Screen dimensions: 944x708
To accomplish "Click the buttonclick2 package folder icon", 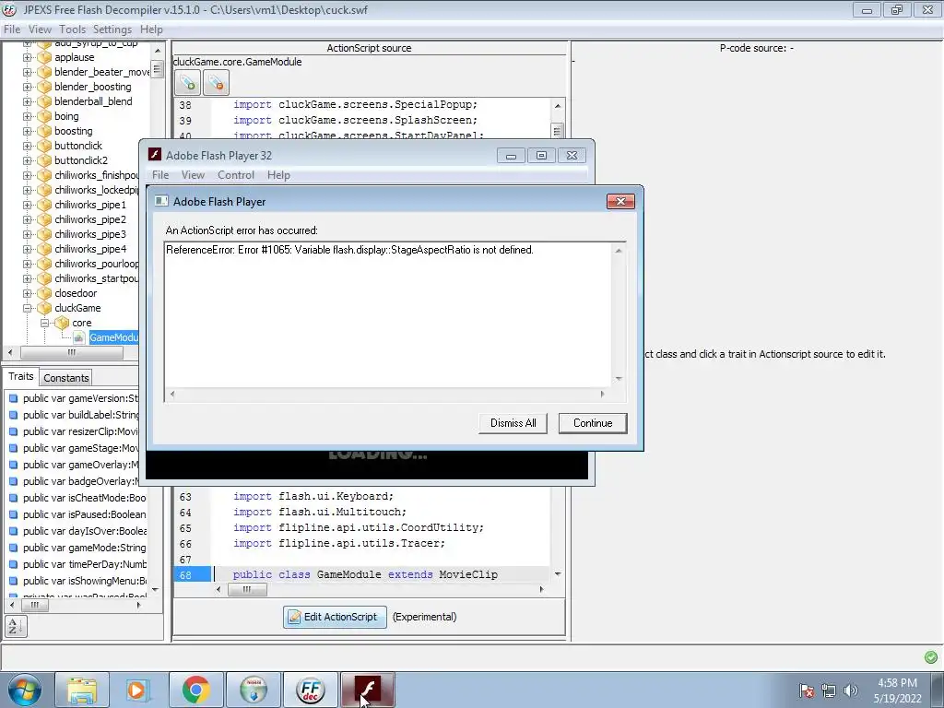I will point(44,160).
